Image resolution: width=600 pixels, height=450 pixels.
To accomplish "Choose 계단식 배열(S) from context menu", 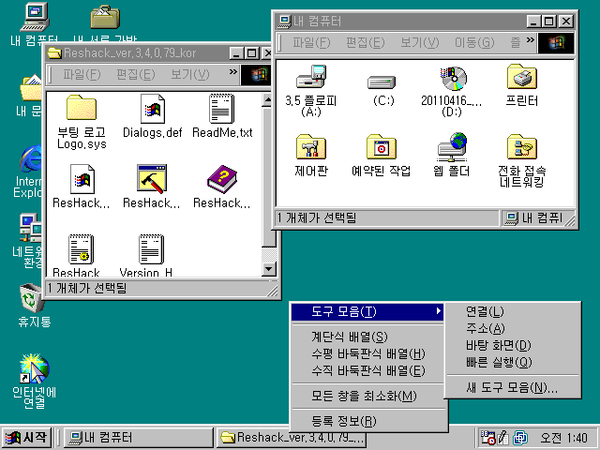I will (x=367, y=337).
